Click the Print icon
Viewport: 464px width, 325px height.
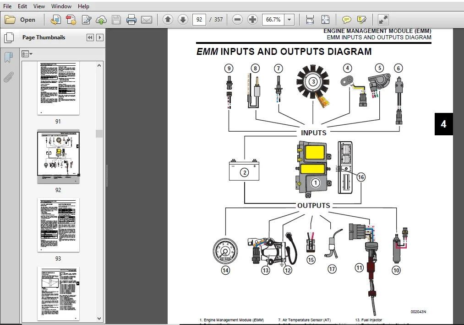tap(131, 20)
